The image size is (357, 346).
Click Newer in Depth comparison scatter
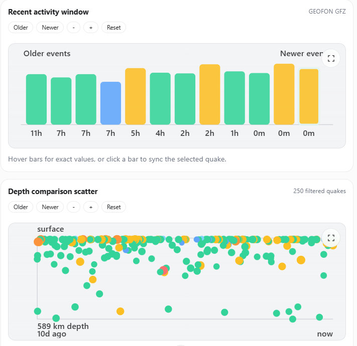pyautogui.click(x=50, y=207)
